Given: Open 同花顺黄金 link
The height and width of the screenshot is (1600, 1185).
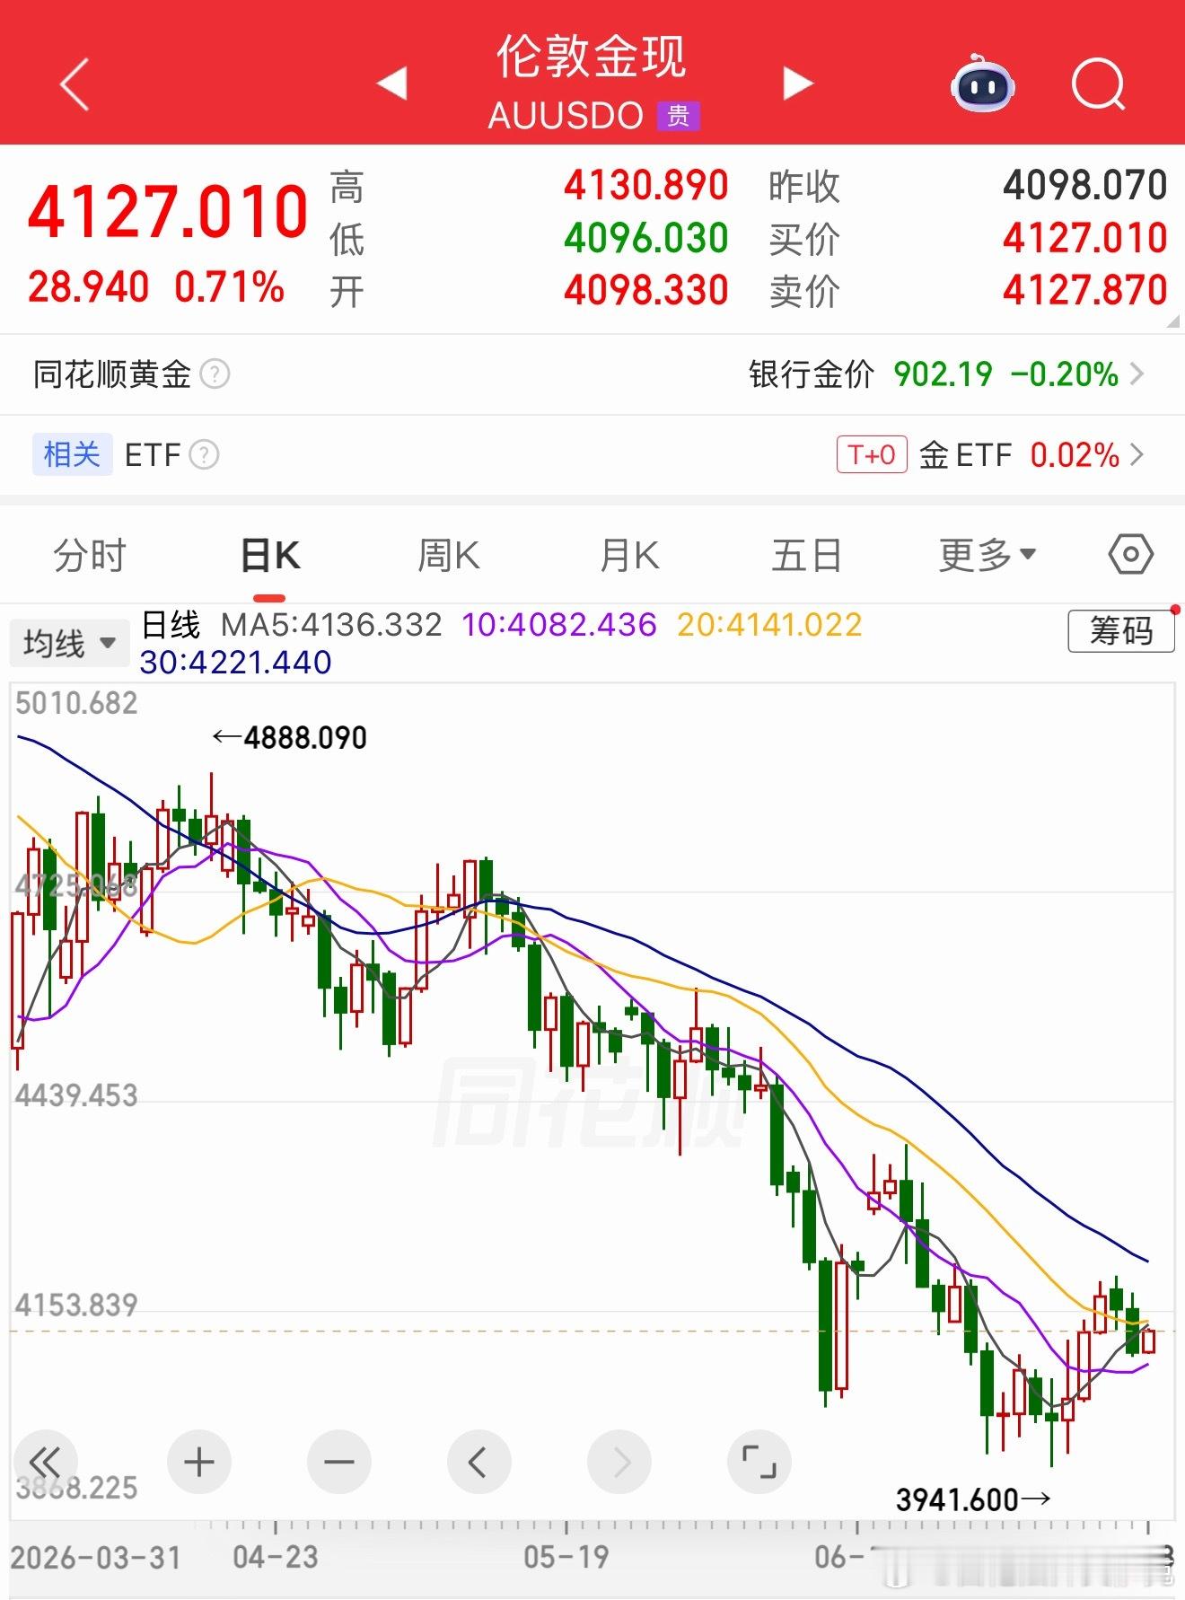Looking at the screenshot, I should tap(112, 374).
